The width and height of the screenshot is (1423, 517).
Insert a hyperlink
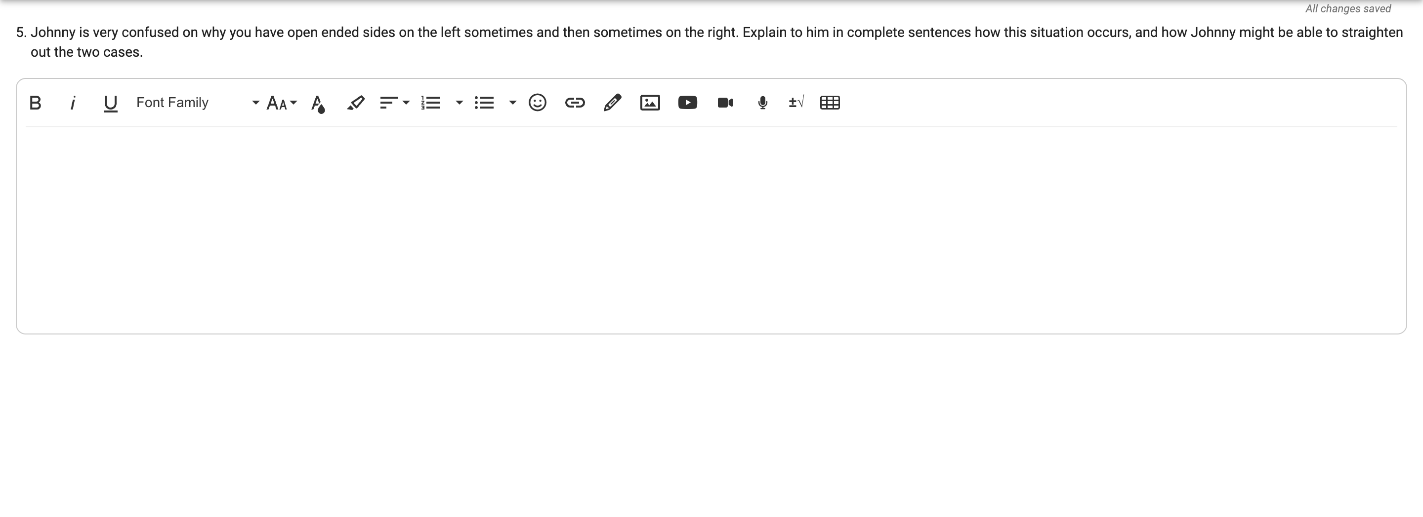(x=575, y=103)
